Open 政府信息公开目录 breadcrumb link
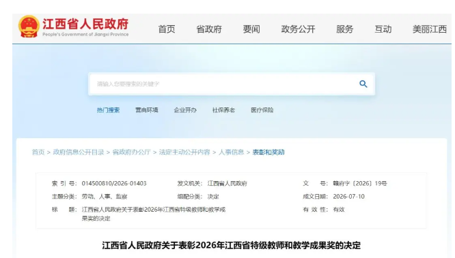Screen dimensions: 455x258 tap(79, 152)
